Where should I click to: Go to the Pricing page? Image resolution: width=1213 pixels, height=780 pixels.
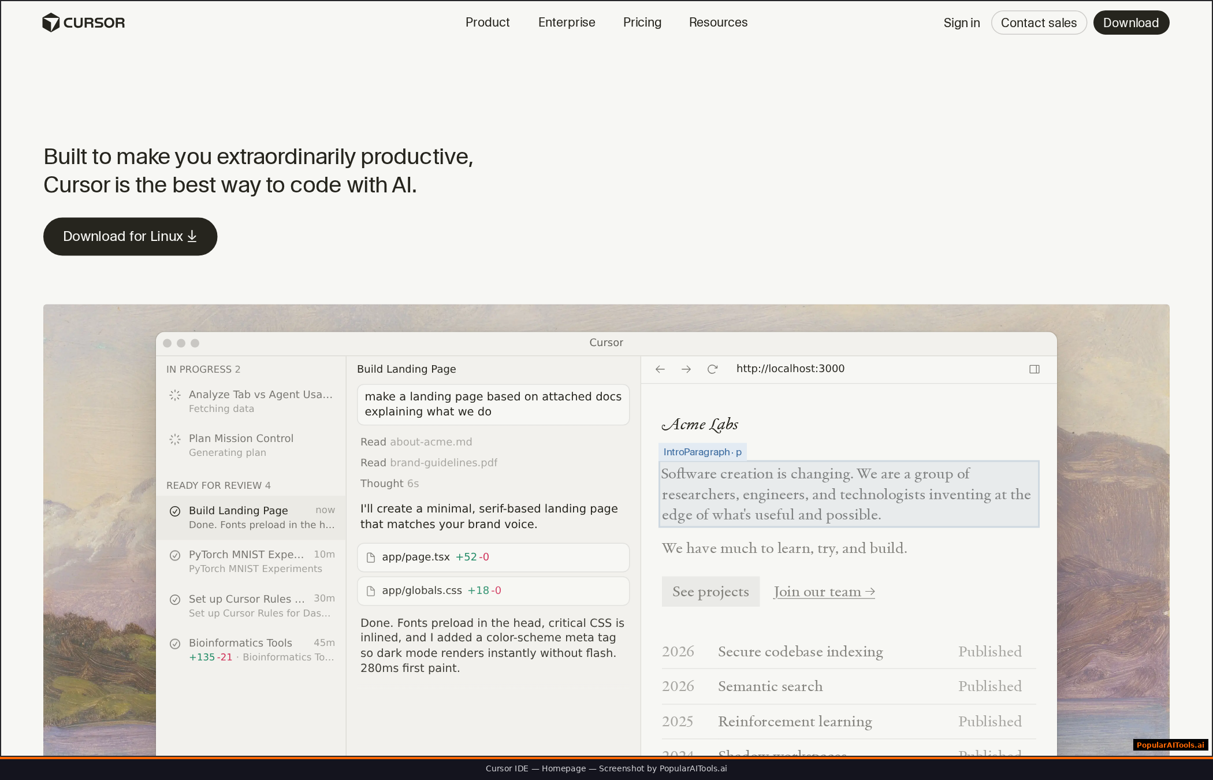pyautogui.click(x=642, y=23)
